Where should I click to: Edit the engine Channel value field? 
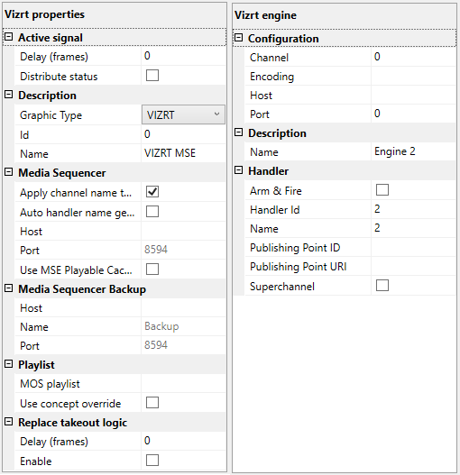[x=413, y=58]
